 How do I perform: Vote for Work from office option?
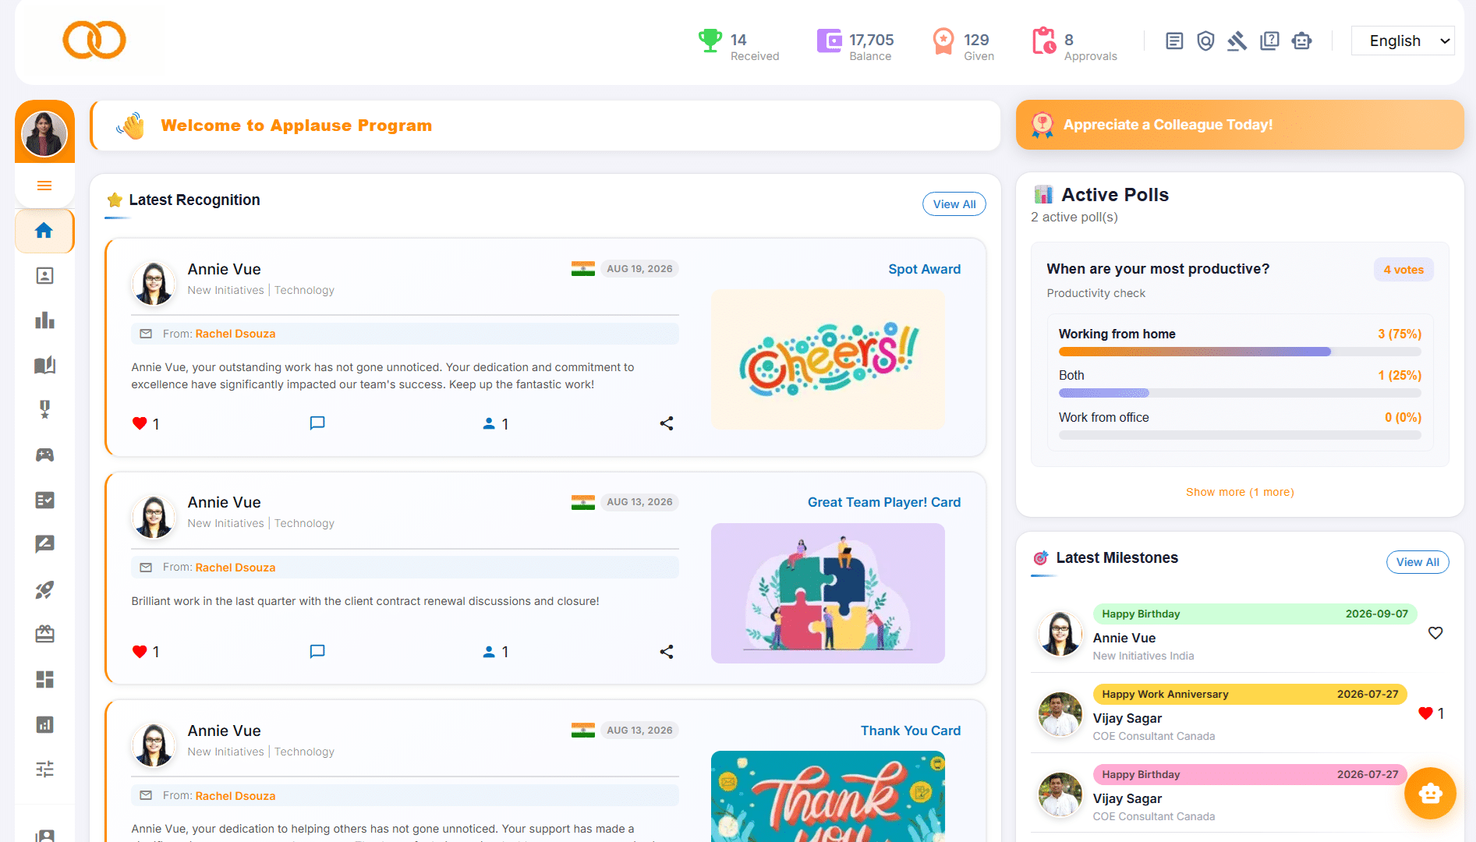(x=1103, y=417)
